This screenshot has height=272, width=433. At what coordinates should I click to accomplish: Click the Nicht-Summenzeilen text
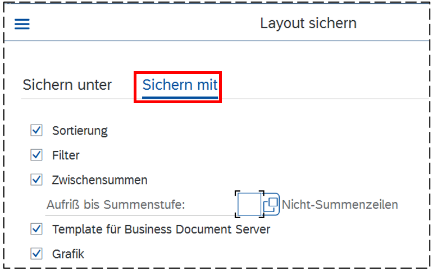tap(340, 205)
